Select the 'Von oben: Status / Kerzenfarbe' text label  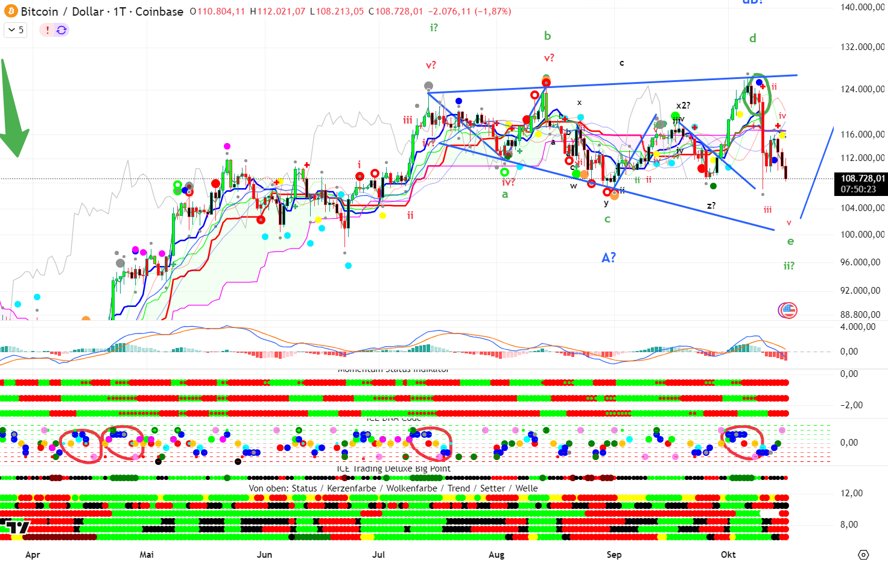[393, 488]
